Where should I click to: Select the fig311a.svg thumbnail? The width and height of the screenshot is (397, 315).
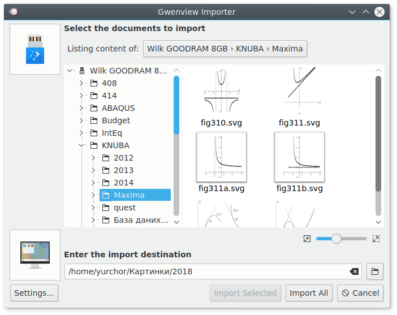[x=221, y=157]
